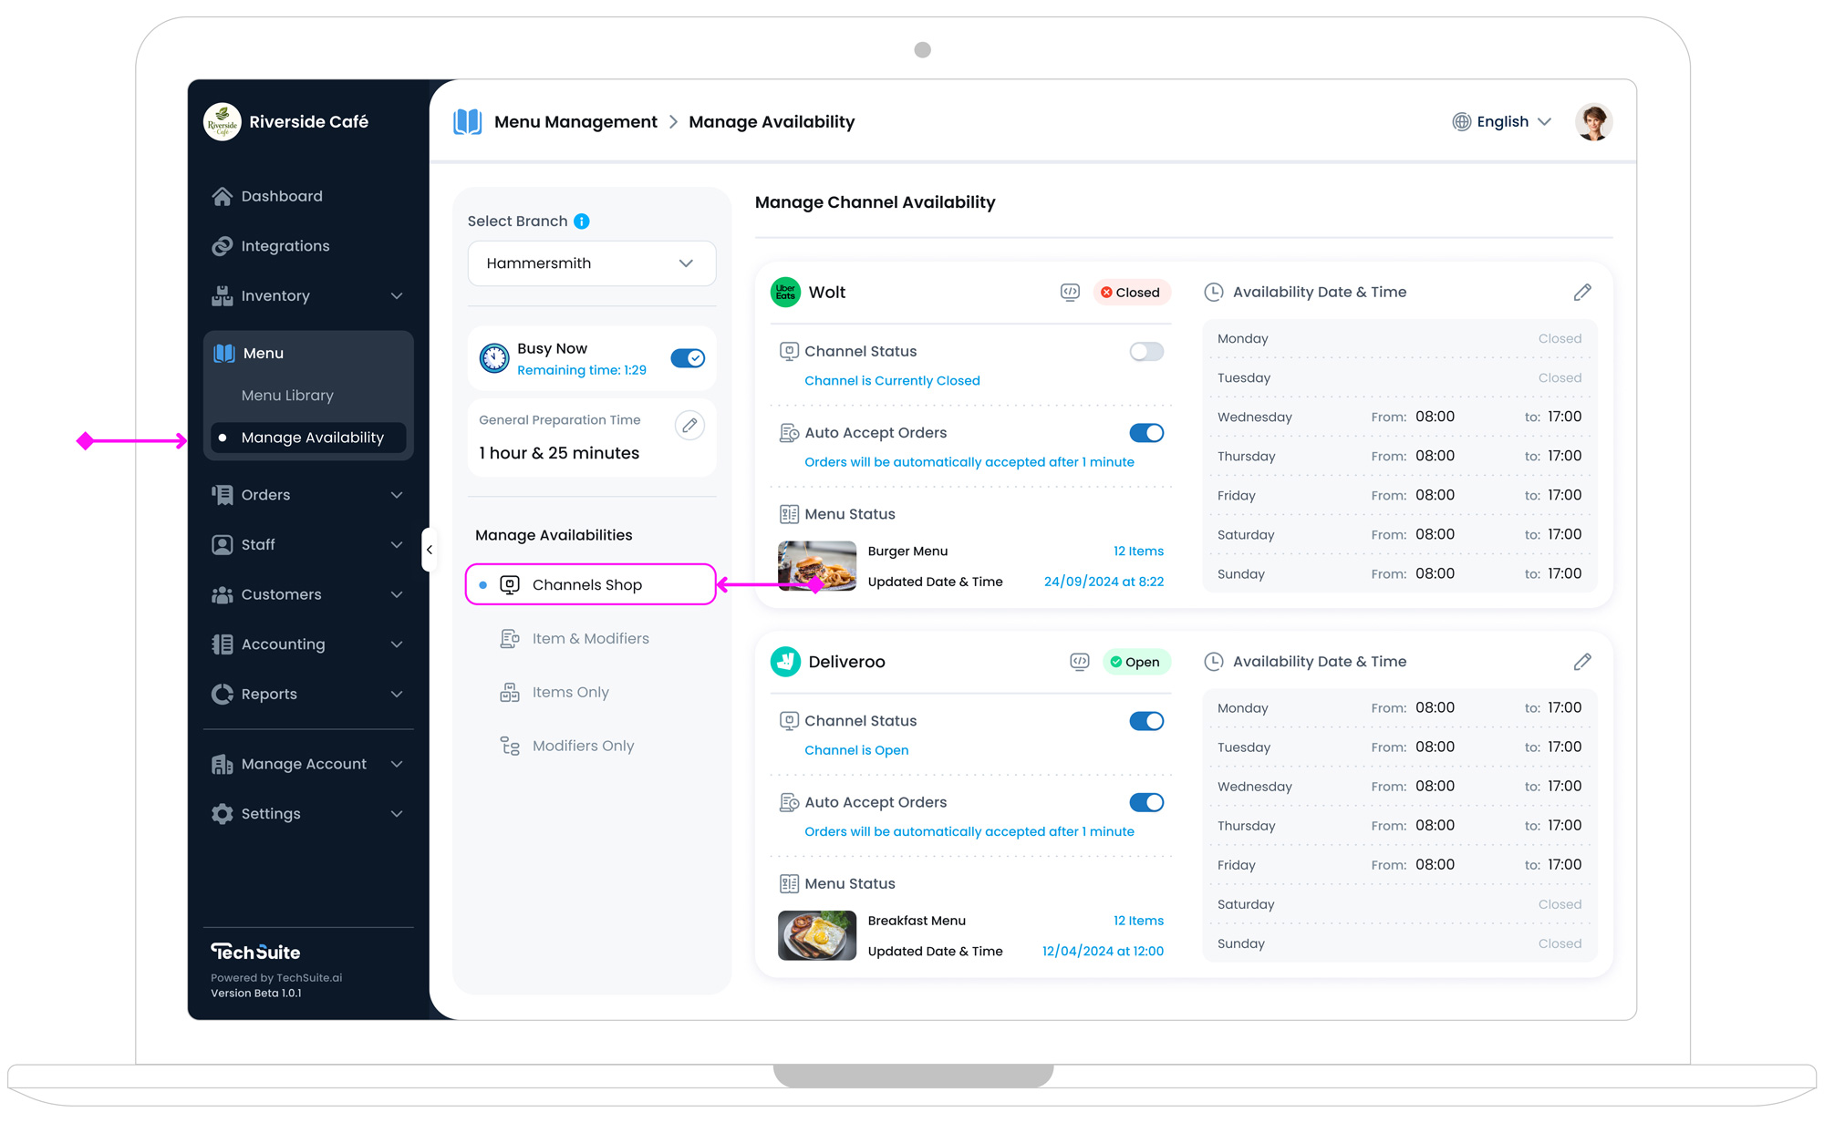Open the Menu Library section
1824x1123 pixels.
click(x=287, y=395)
